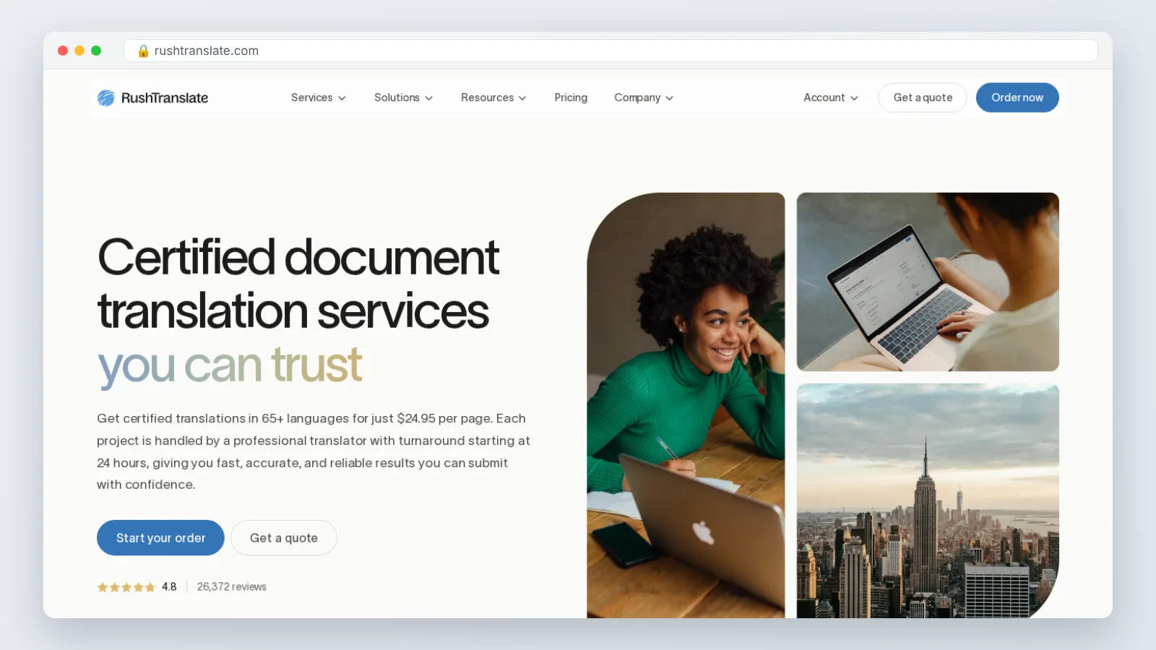The width and height of the screenshot is (1156, 650).
Task: Click the padlock icon in address bar
Action: (x=143, y=51)
